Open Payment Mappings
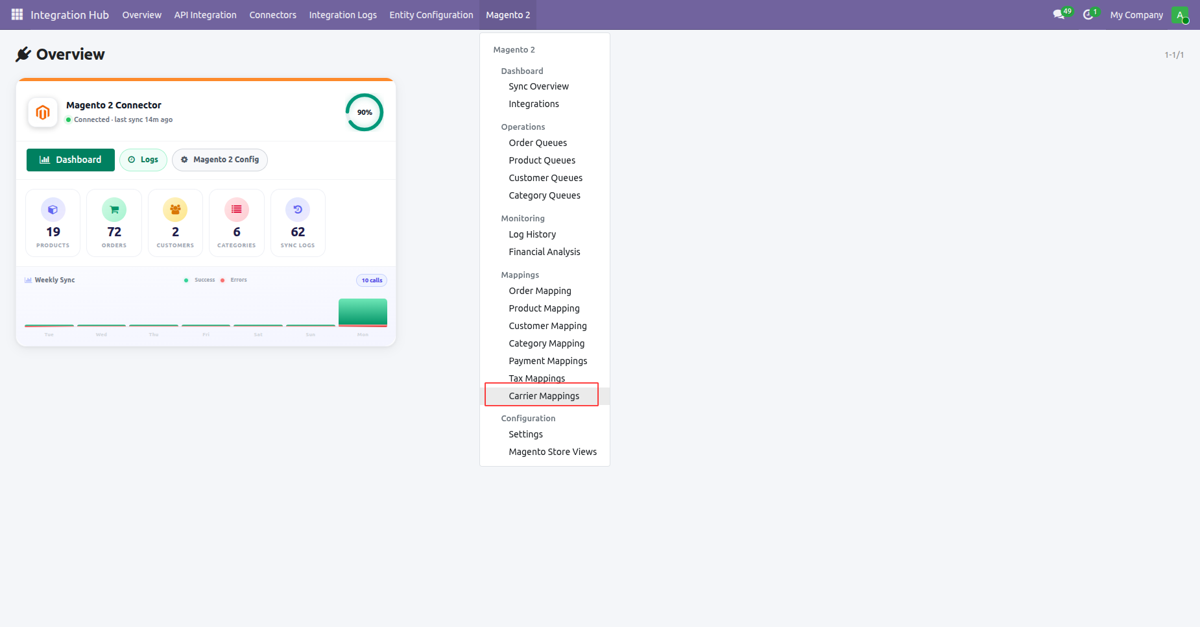Image resolution: width=1200 pixels, height=627 pixels. pos(545,361)
